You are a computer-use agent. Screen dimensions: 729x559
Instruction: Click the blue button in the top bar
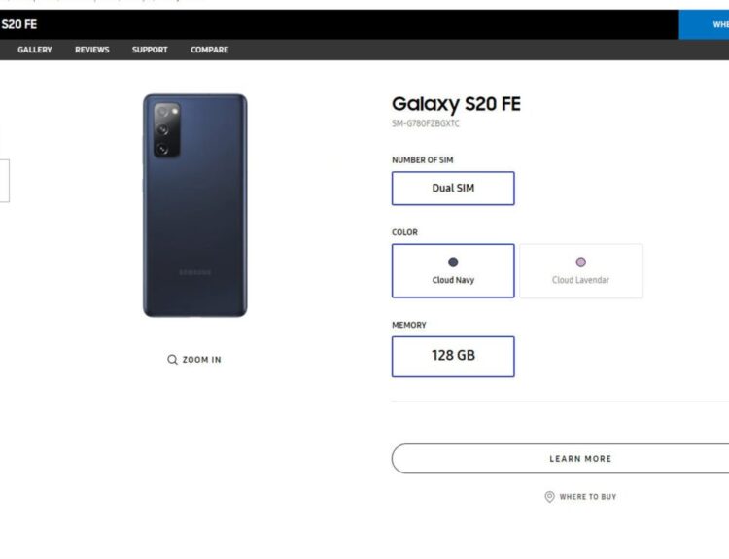pos(704,24)
